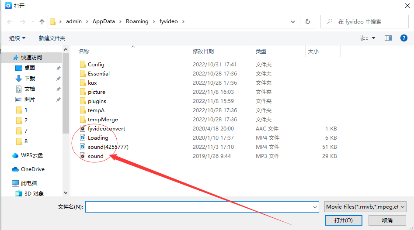Select the 2022/11/3 17:10 date cell

213,147
